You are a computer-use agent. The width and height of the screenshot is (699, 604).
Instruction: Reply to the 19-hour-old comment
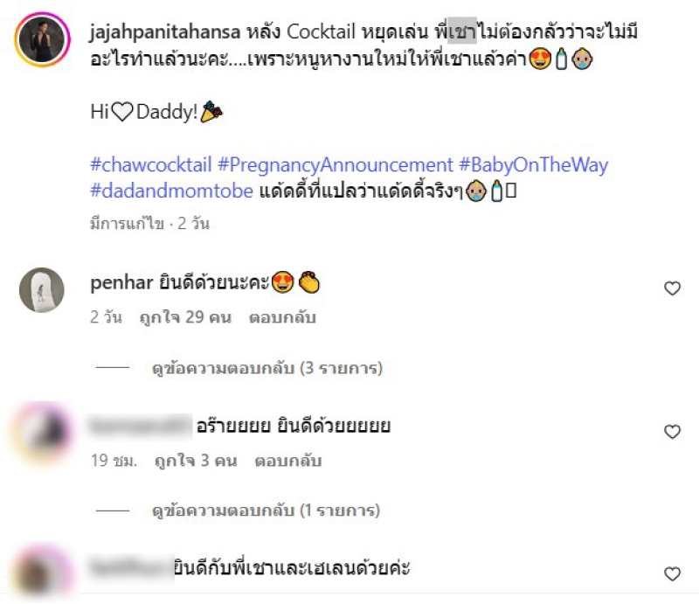pyautogui.click(x=288, y=461)
